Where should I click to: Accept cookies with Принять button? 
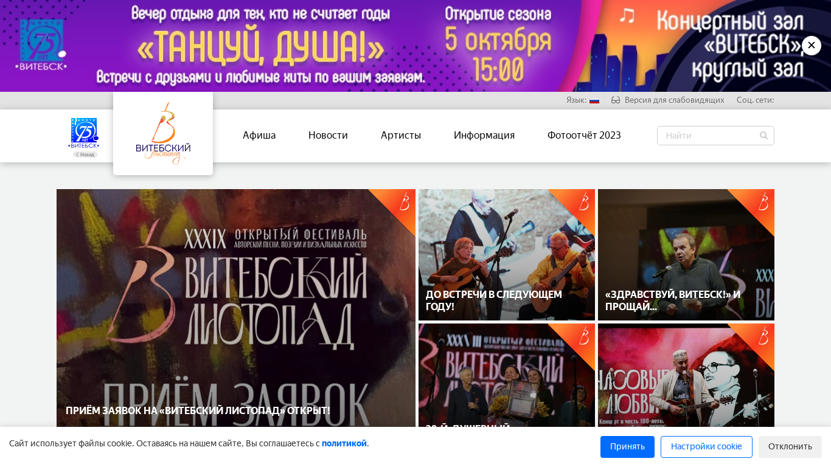pyautogui.click(x=627, y=447)
